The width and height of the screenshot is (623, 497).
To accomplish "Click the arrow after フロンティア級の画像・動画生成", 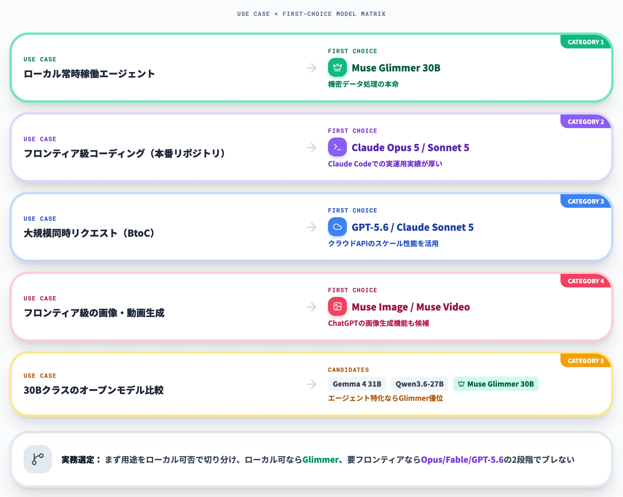I will [311, 307].
